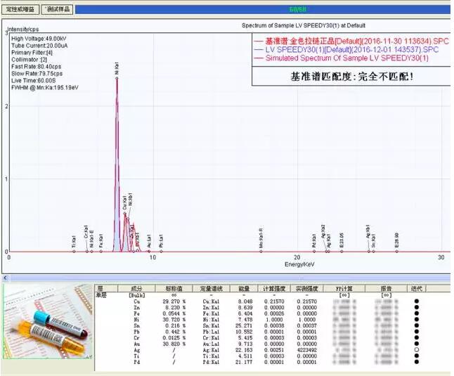The image size is (454, 376).
Task: Click the 成分 column header
Action: (136, 289)
